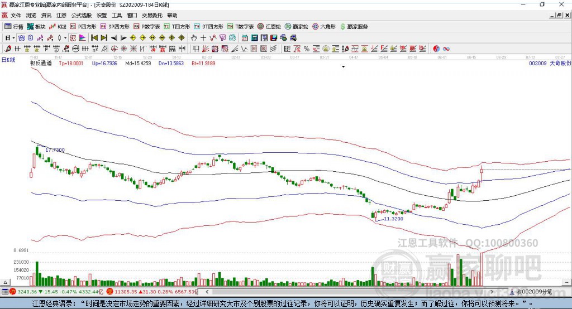The height and width of the screenshot is (309, 572).
Task: Click the 极反通道 indicator name
Action: (x=41, y=64)
